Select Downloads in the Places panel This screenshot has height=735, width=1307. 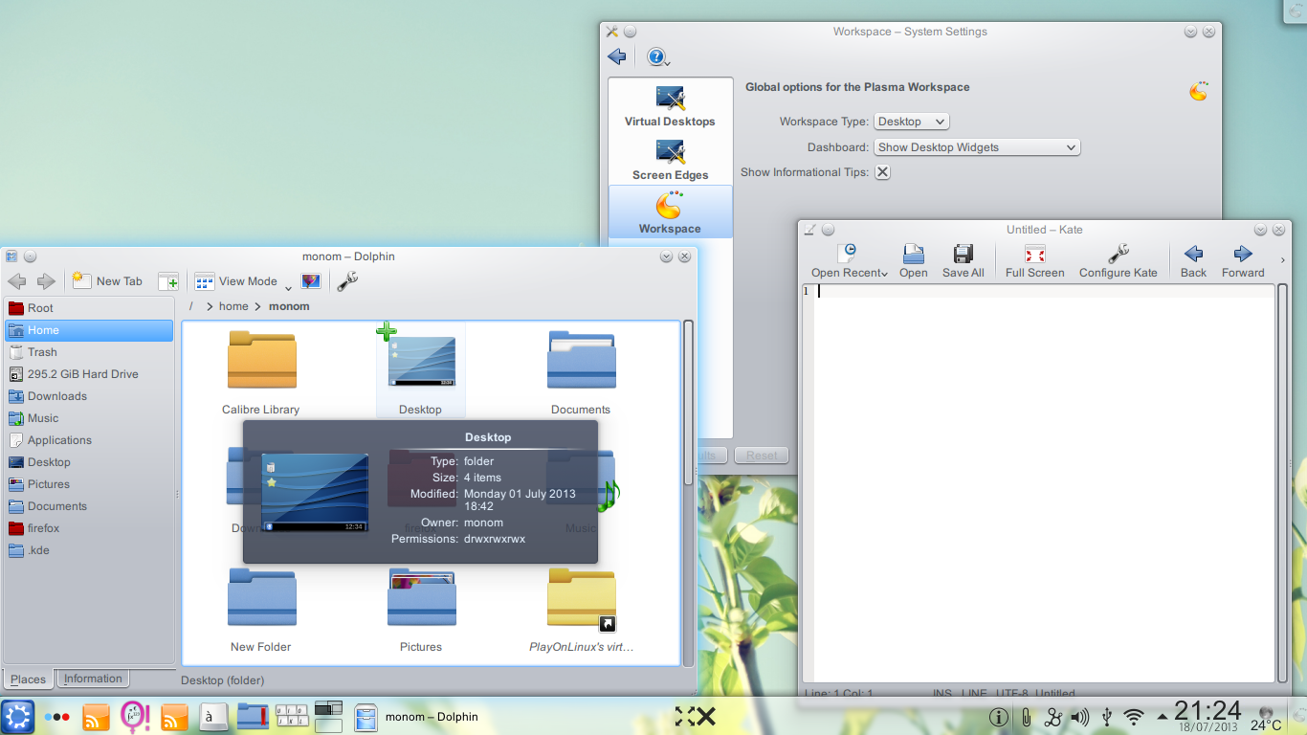click(89, 396)
